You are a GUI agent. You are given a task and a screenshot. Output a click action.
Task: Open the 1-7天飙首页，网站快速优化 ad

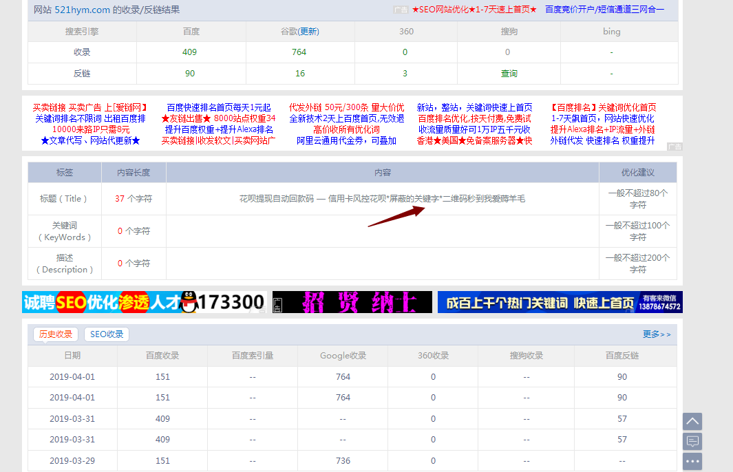tap(603, 119)
